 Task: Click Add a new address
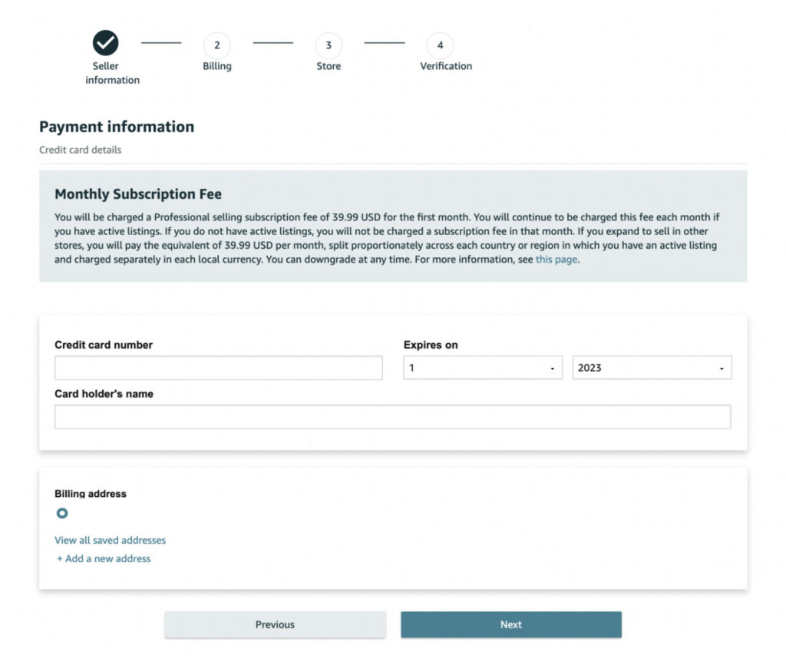pos(104,558)
